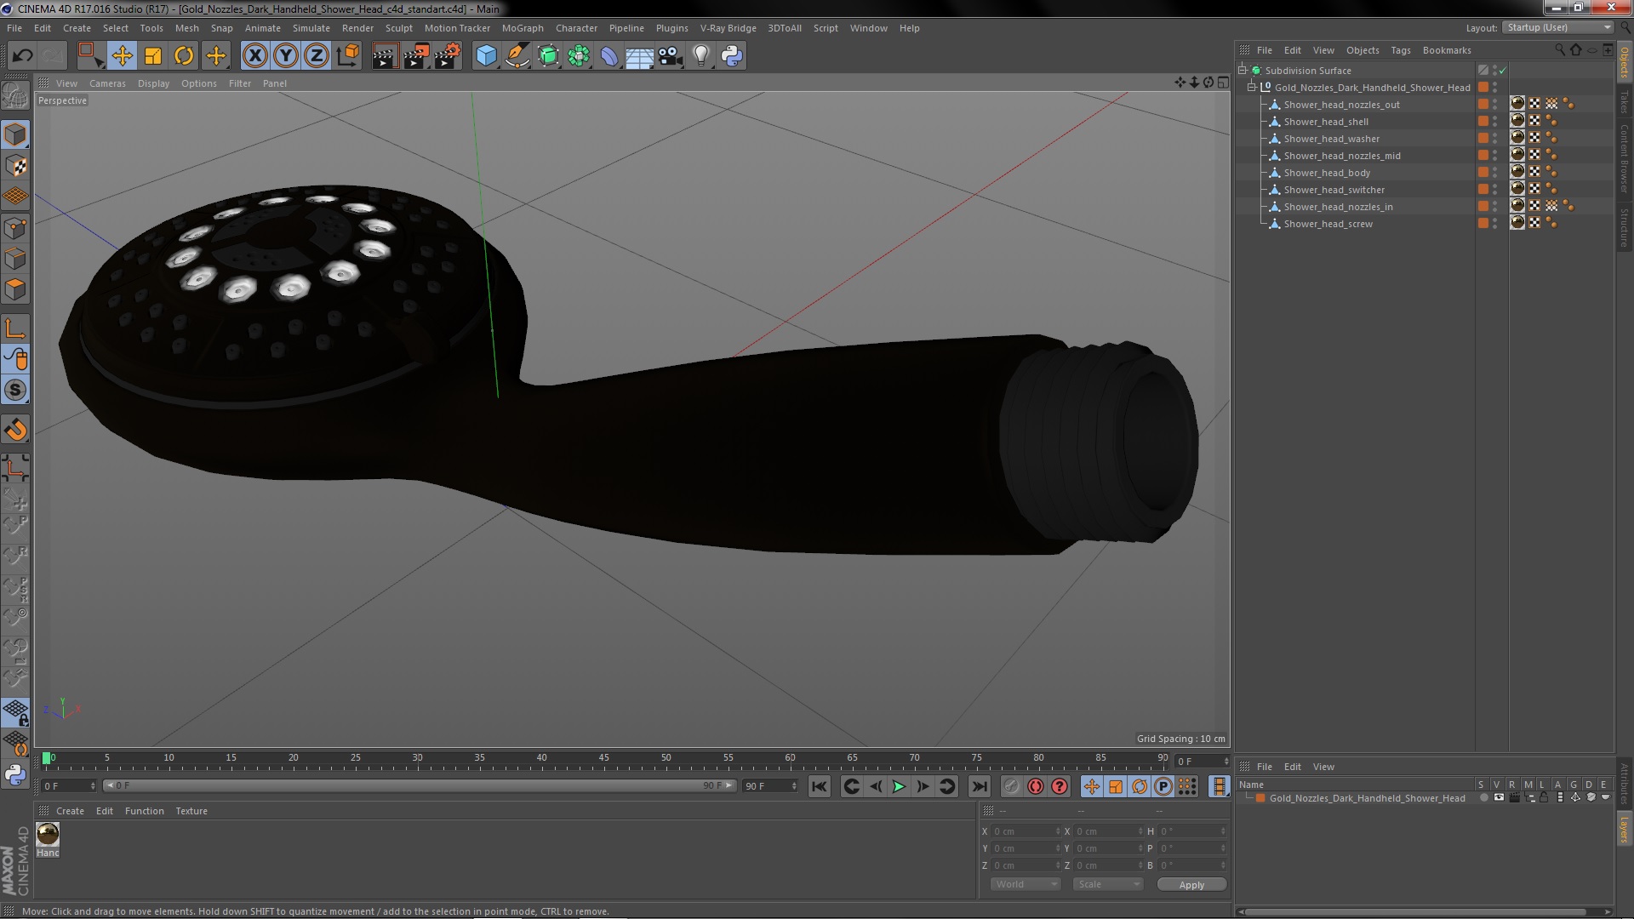The image size is (1634, 919).
Task: Enable Points mode
Action: coord(15,228)
